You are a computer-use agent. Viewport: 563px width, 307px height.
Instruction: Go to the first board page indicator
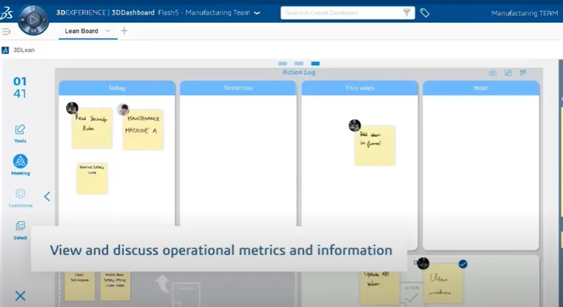click(x=282, y=64)
